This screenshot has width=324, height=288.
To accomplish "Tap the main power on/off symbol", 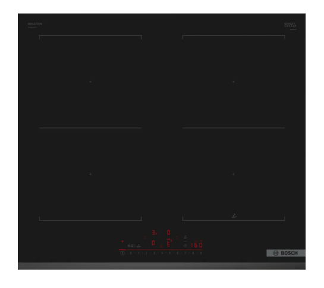I will [x=122, y=253].
